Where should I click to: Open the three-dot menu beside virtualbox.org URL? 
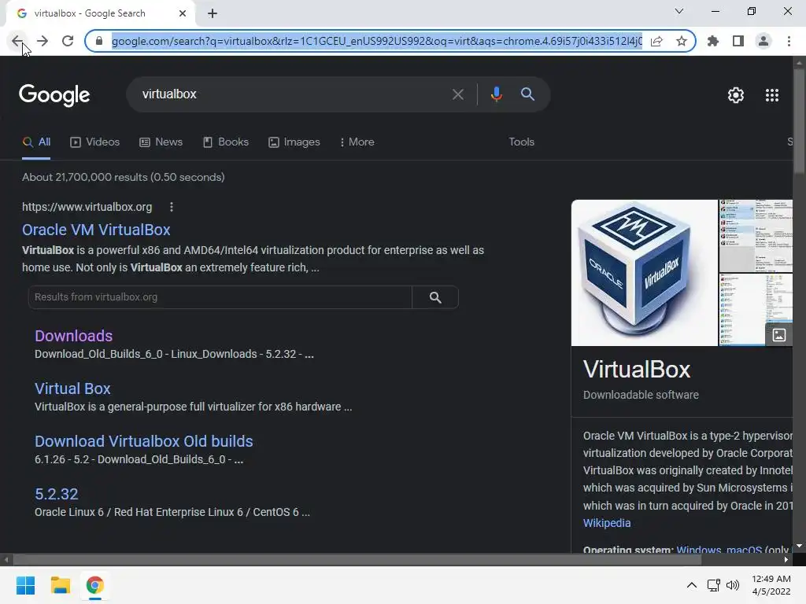[x=171, y=207]
